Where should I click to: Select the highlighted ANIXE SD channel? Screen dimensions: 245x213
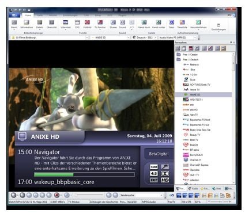(x=203, y=94)
